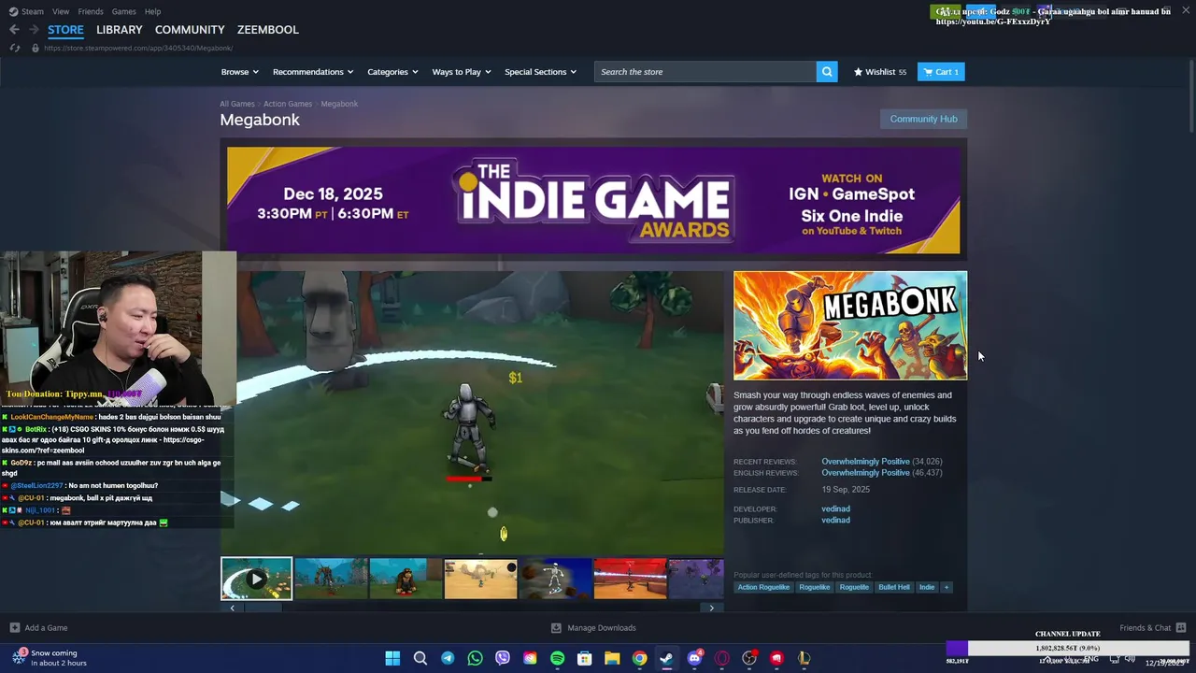Image resolution: width=1196 pixels, height=673 pixels.
Task: Open the Indie Game Awards banner
Action: pyautogui.click(x=593, y=200)
